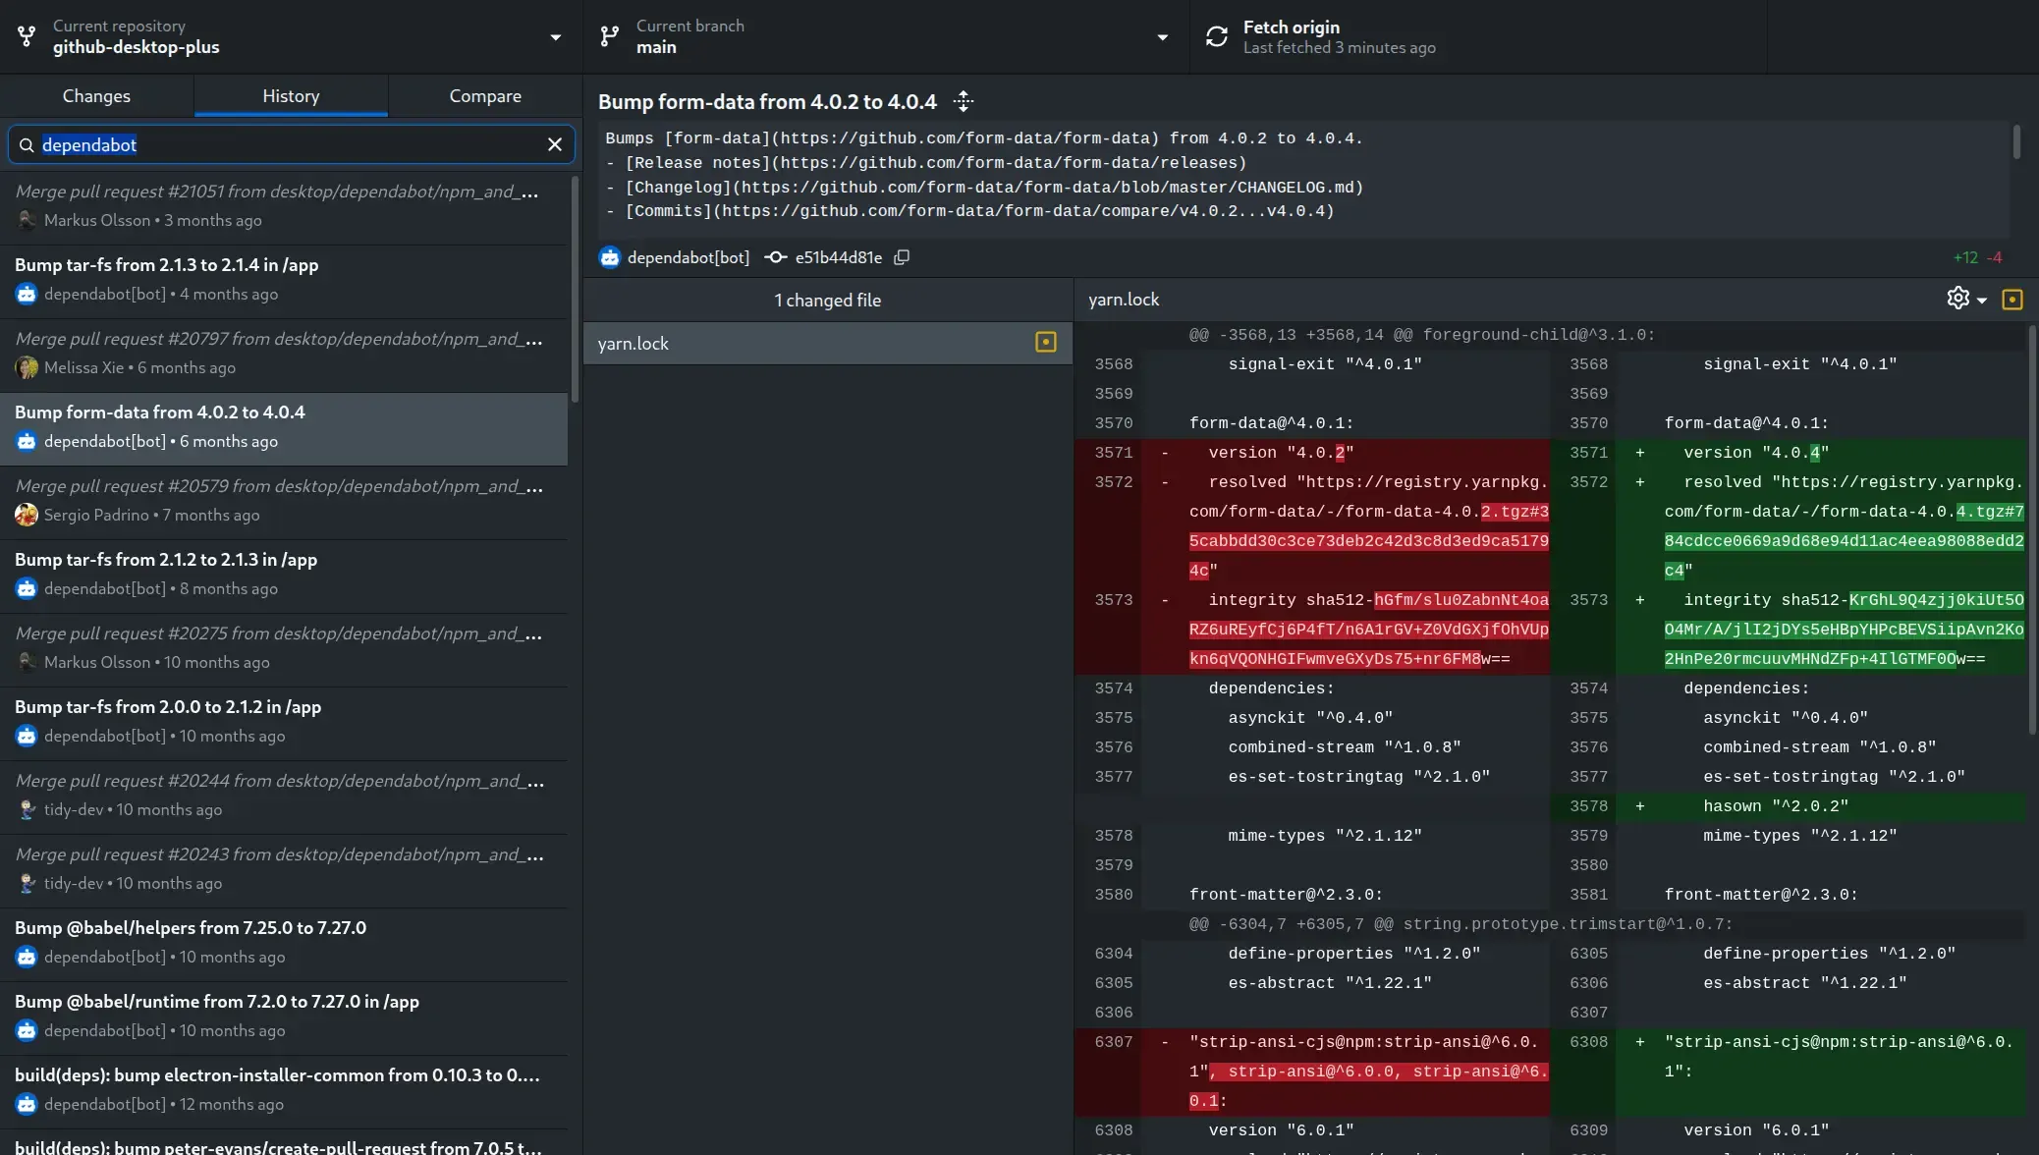The width and height of the screenshot is (2039, 1155).
Task: Open diff settings gear icon
Action: (1957, 299)
